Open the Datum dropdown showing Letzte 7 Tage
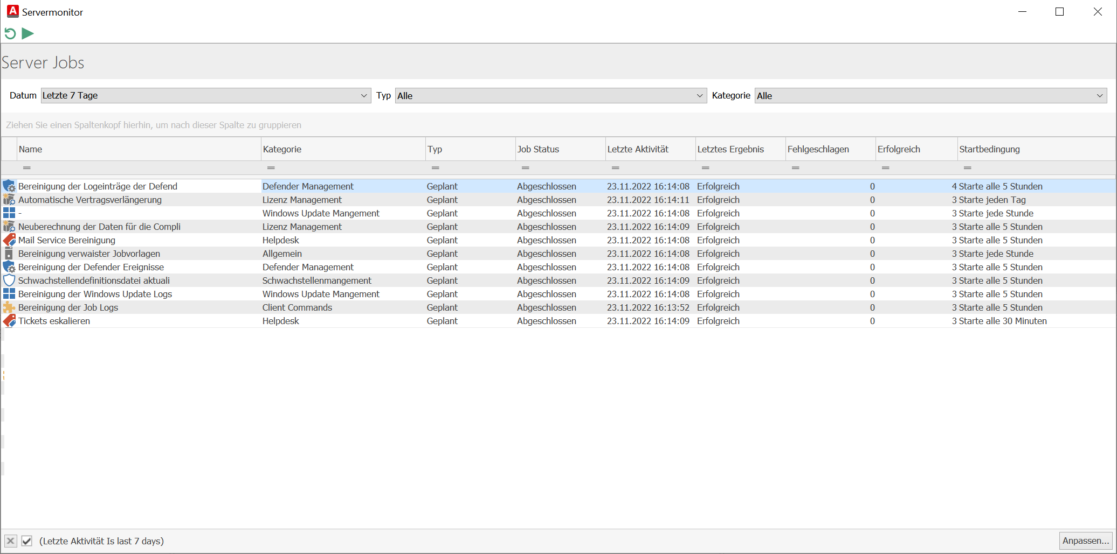1117x554 pixels. click(x=205, y=96)
